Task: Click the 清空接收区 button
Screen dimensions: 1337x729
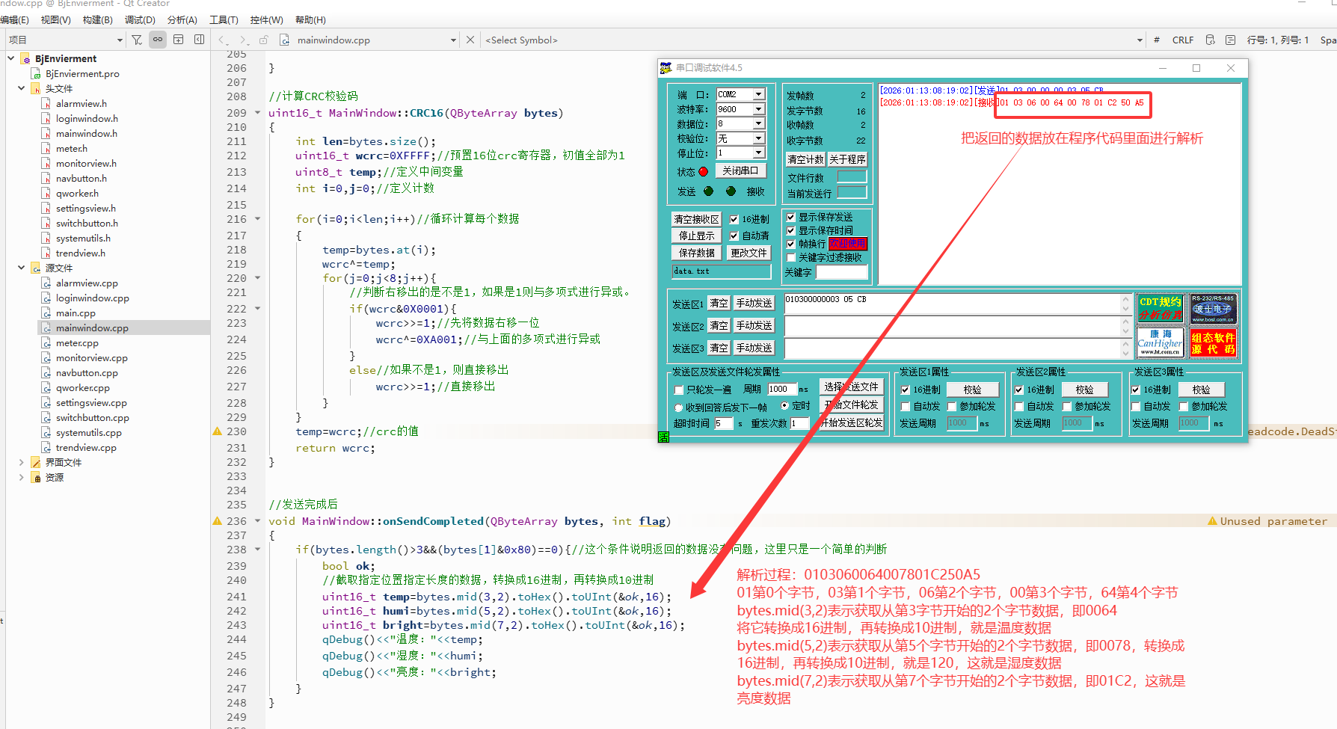Action: click(696, 219)
